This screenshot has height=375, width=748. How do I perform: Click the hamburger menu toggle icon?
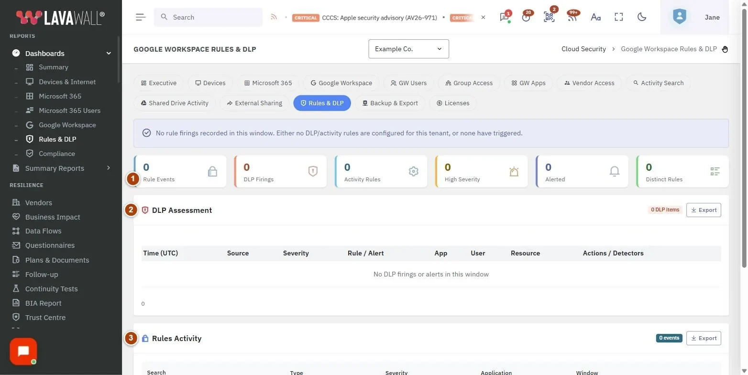coord(140,17)
